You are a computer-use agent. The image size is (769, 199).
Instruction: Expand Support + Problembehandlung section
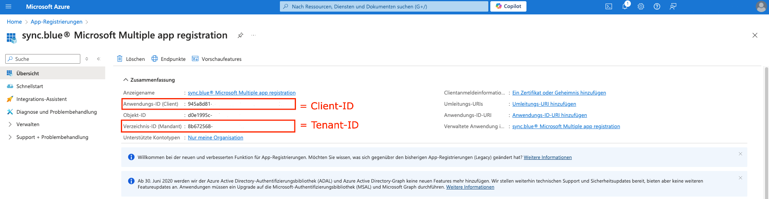(x=53, y=137)
